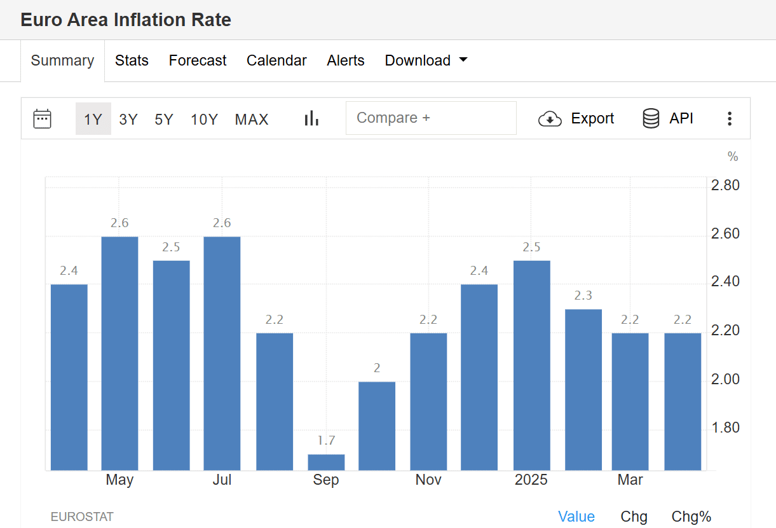
Task: Select the Chg display option
Action: [x=634, y=517]
